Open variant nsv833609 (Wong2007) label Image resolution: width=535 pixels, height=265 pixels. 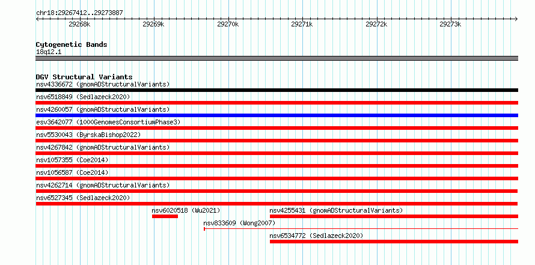tap(239, 223)
